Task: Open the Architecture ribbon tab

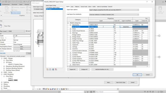Action: tap(6, 5)
